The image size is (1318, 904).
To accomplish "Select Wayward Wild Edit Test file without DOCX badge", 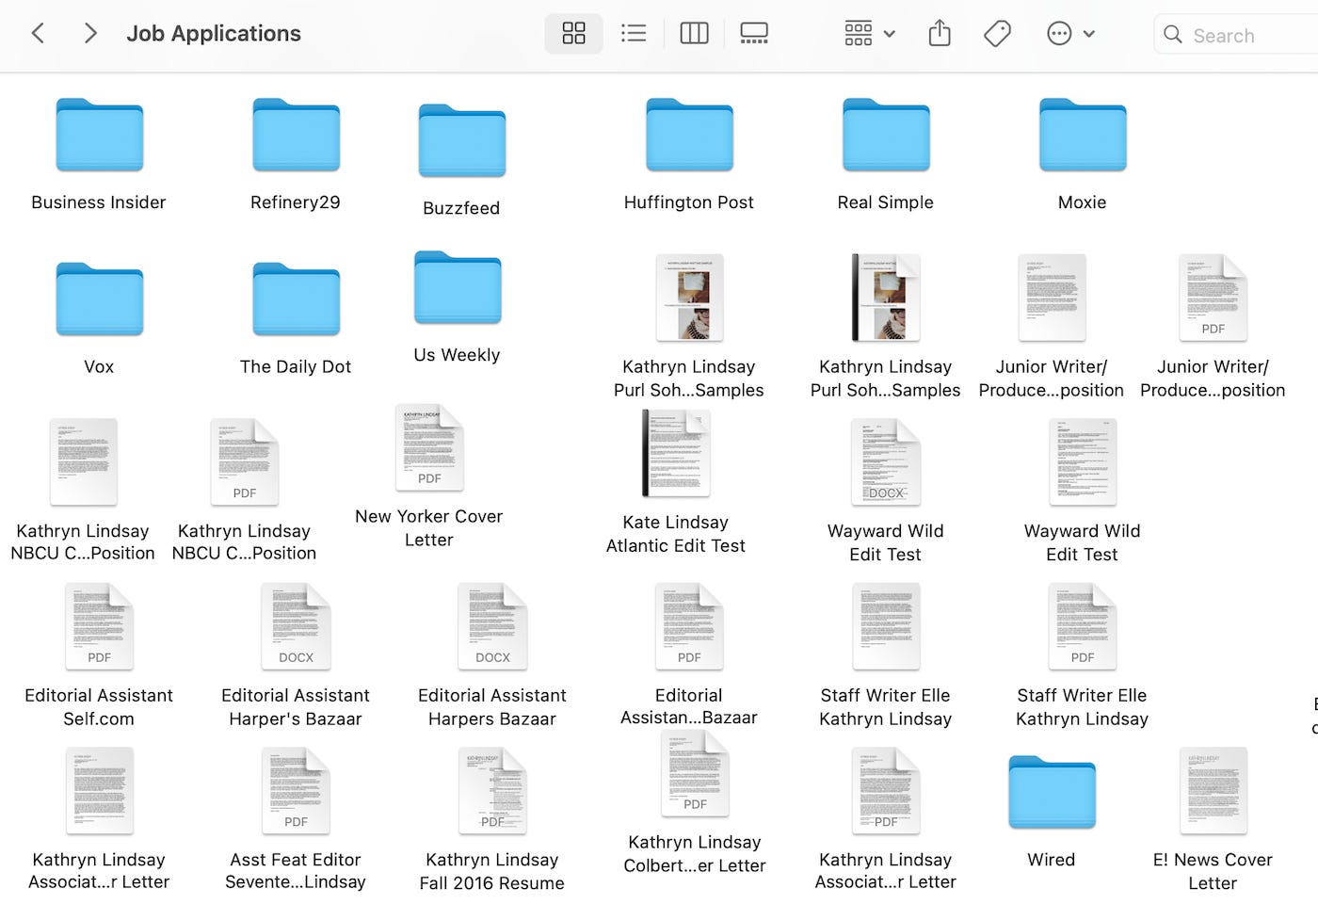I will click(x=1083, y=462).
